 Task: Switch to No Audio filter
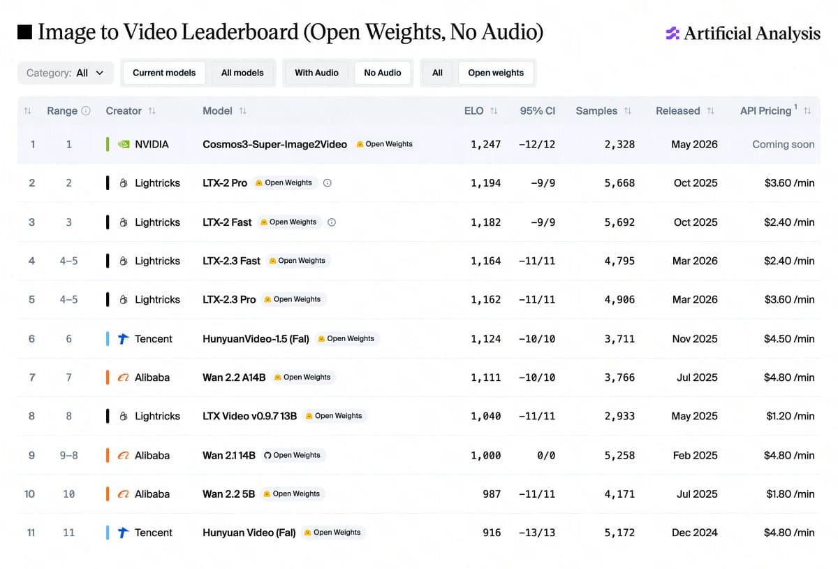tap(383, 73)
